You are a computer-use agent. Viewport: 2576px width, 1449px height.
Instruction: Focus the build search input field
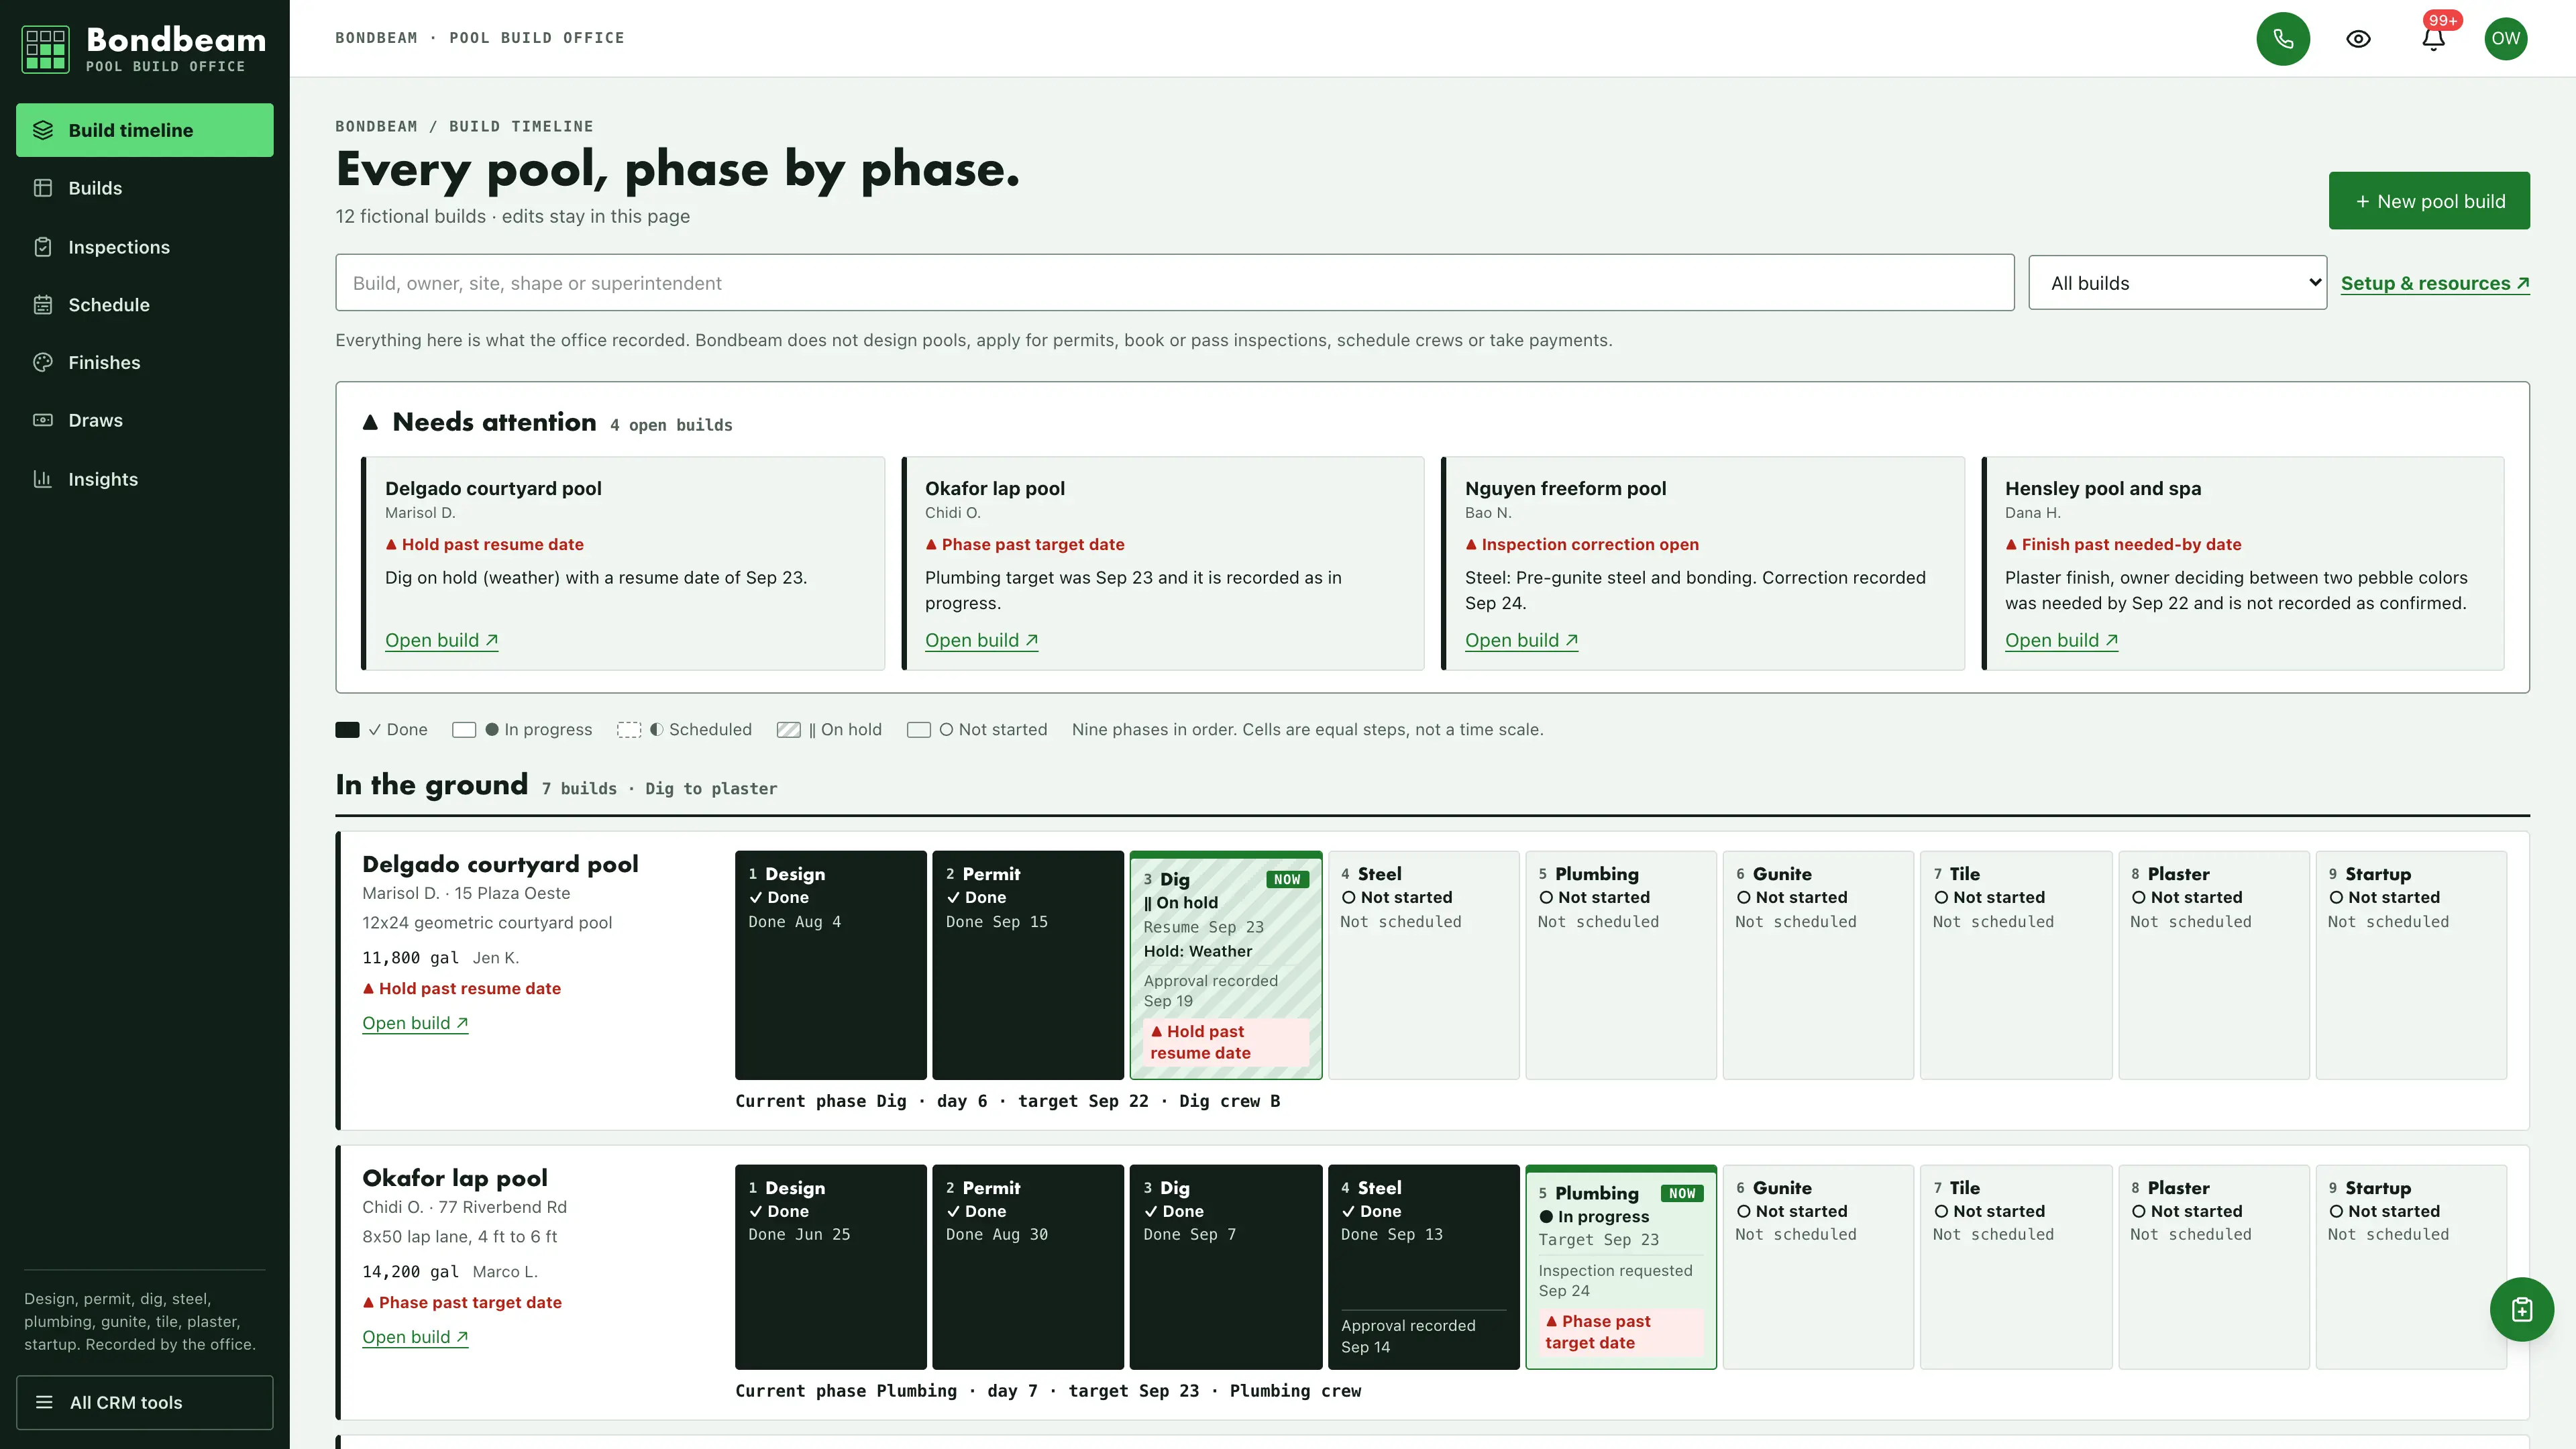coord(1174,283)
